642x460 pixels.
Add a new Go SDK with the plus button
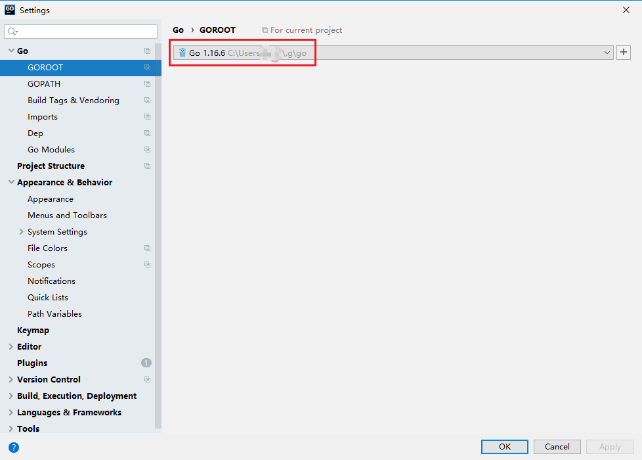(x=624, y=53)
